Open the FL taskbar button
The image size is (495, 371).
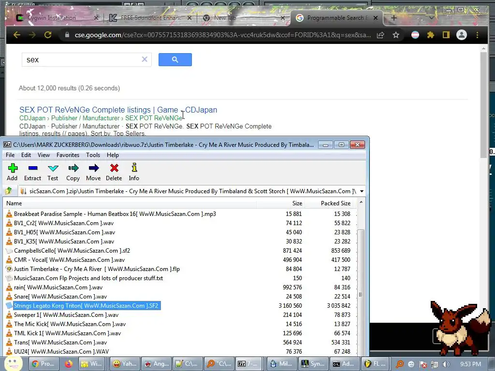[375, 364]
